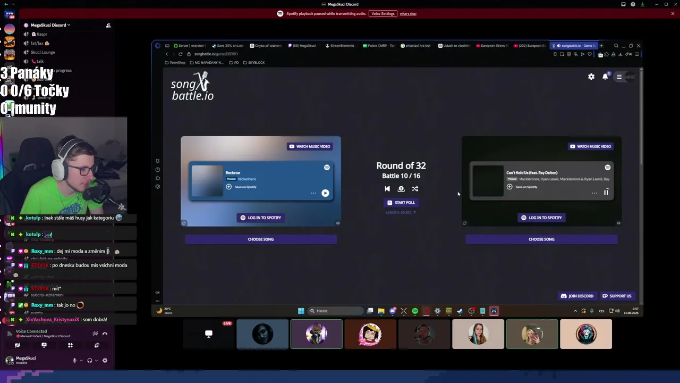The width and height of the screenshot is (680, 383).
Task: Switch to European Sirens browser tab
Action: click(491, 46)
